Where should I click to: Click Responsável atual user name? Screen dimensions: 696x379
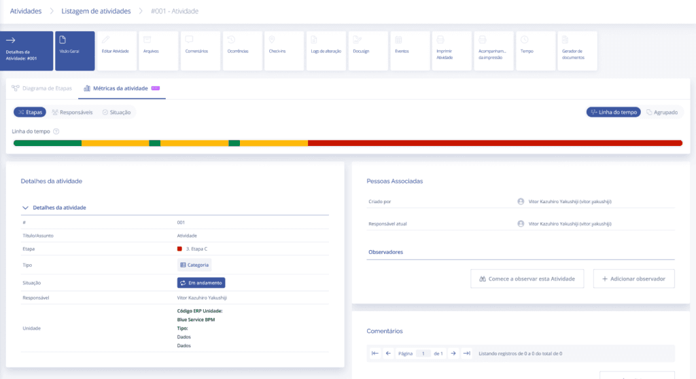570,223
